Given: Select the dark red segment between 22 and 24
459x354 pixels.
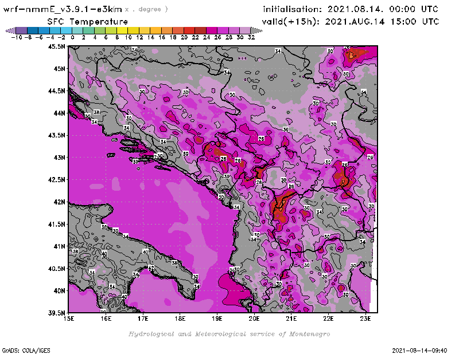Looking at the screenshot, I should [x=200, y=30].
